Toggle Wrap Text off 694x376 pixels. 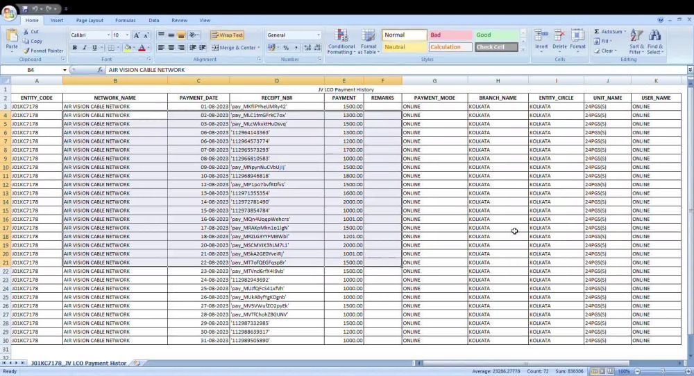coord(227,35)
